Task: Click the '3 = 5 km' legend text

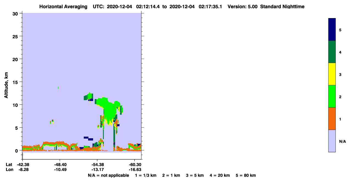Action: pos(195,175)
